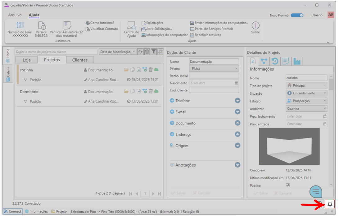Image resolution: width=339 pixels, height=216 pixels.
Task: Click the swap arrows icon in project toolbar
Action: tap(160, 52)
